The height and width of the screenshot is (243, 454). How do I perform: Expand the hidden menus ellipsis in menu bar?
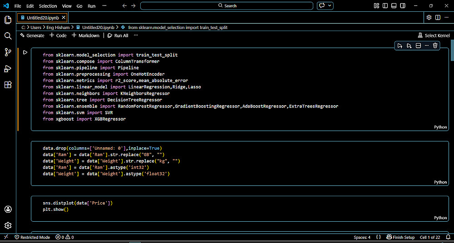[x=104, y=6]
